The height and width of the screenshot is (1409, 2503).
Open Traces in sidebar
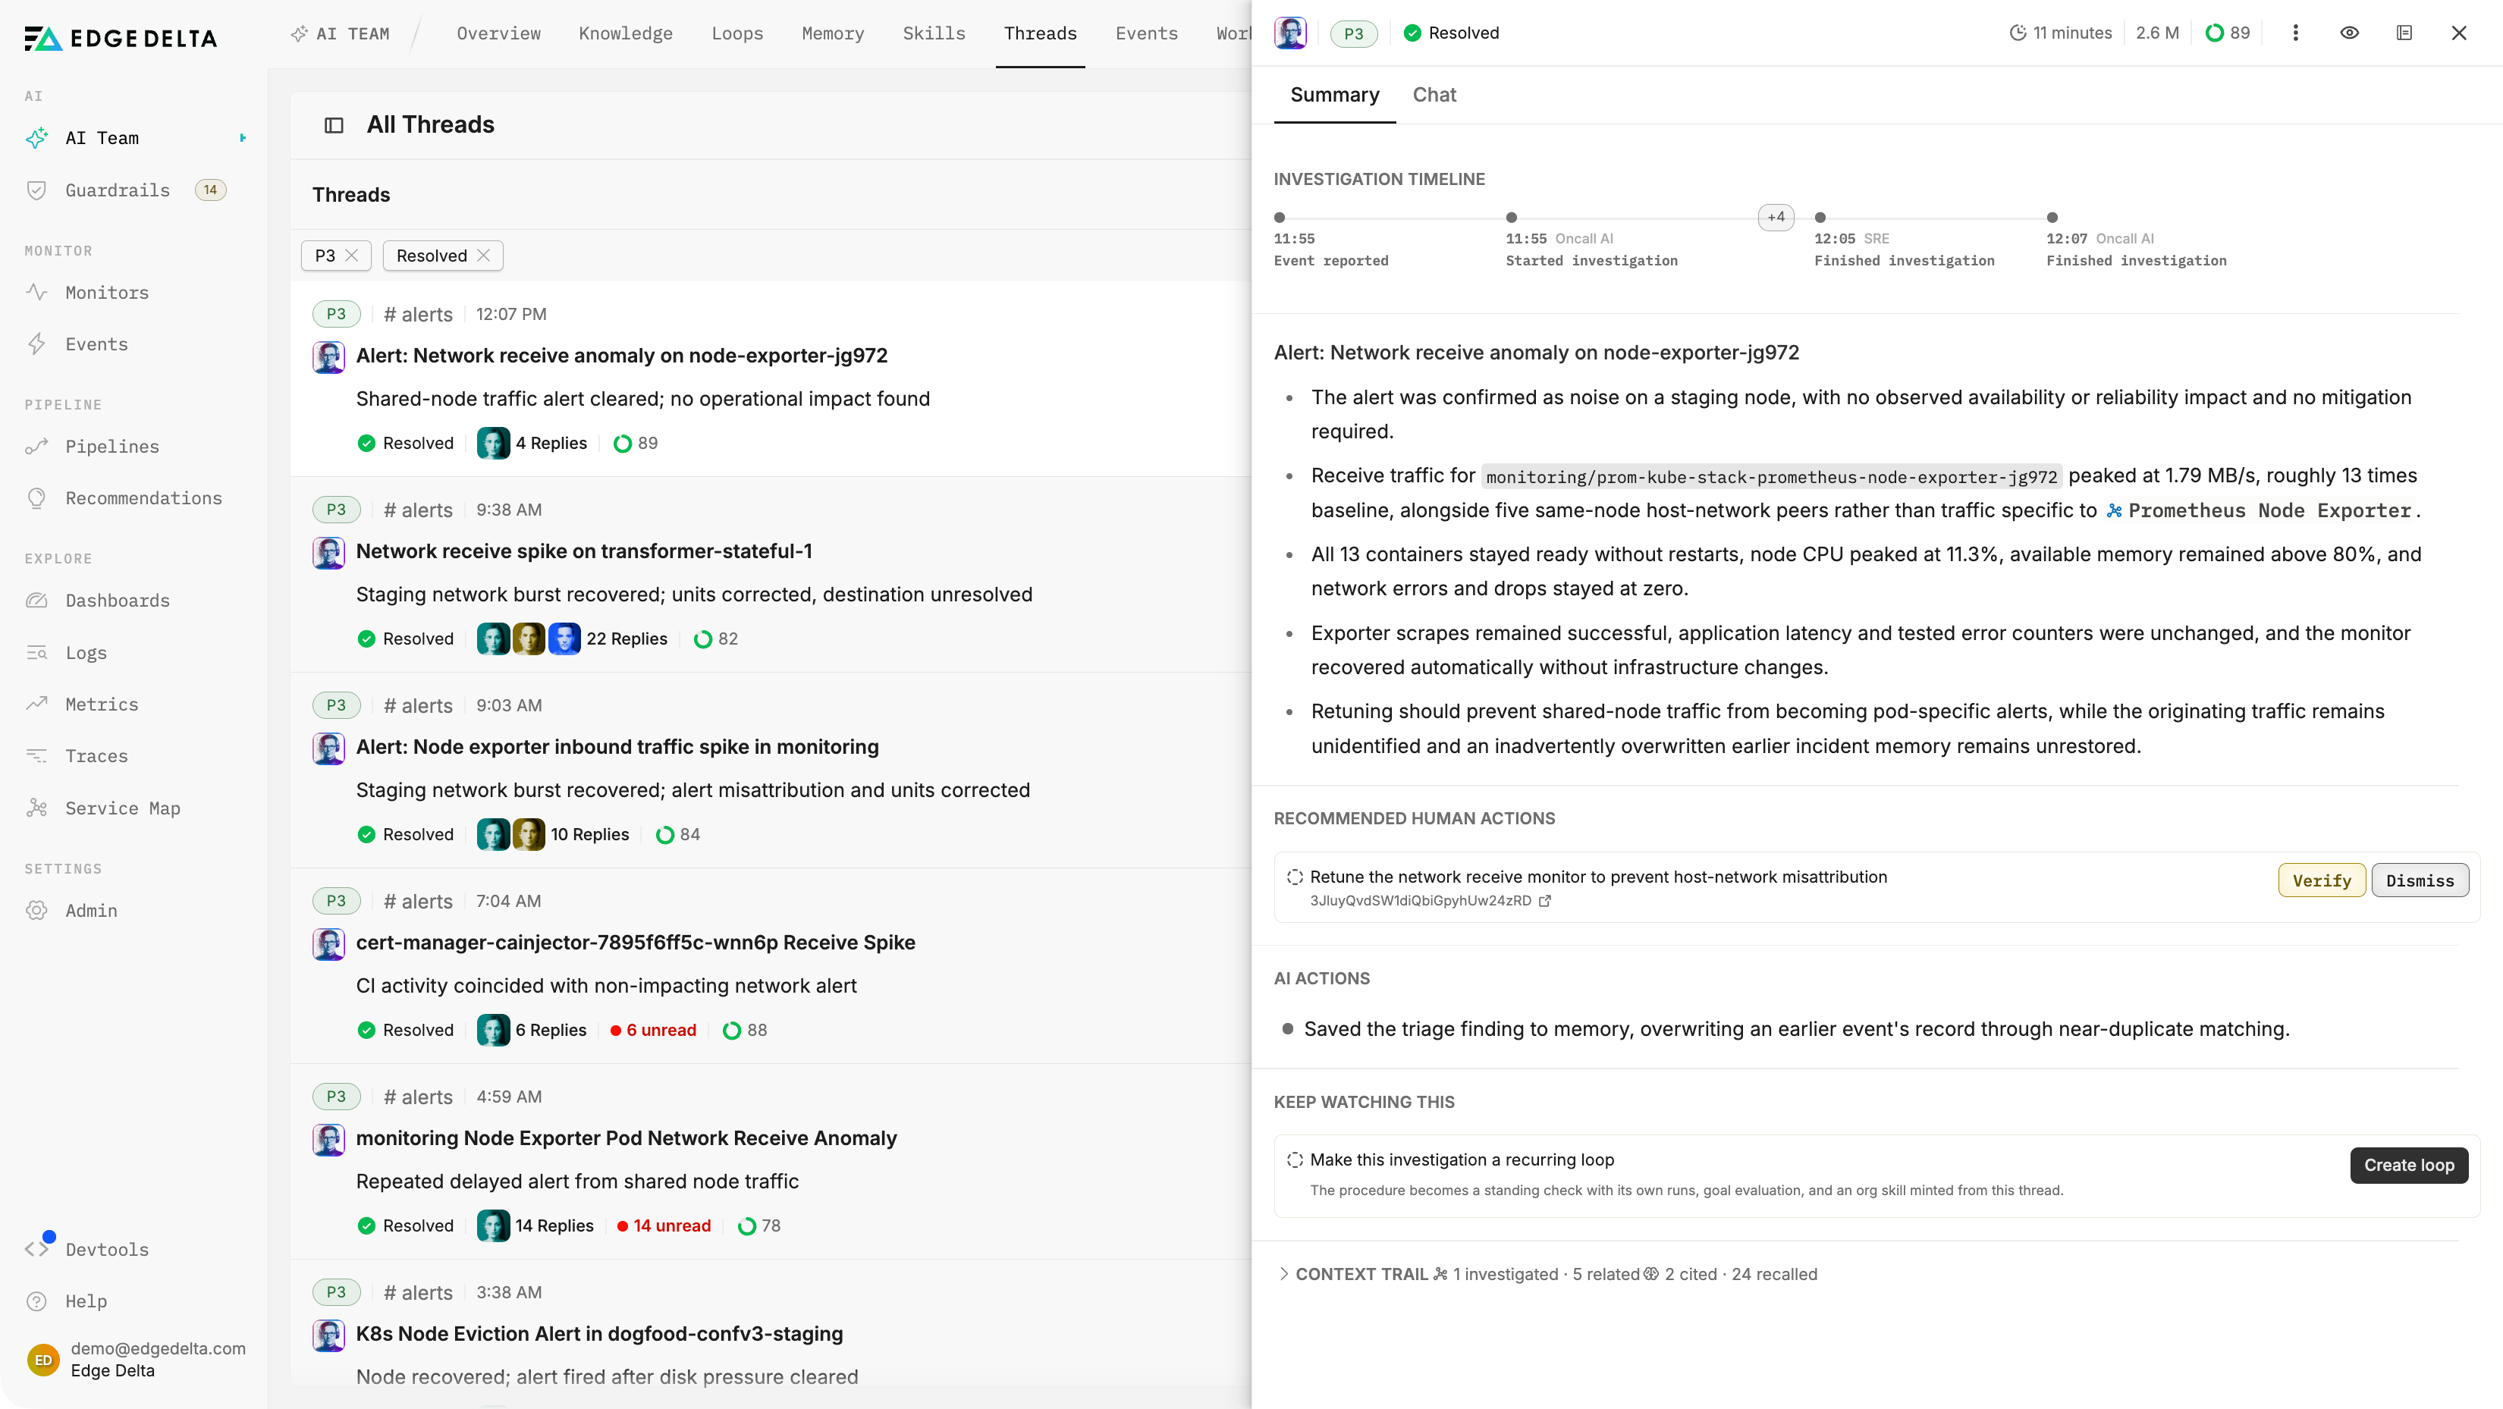pyautogui.click(x=96, y=755)
